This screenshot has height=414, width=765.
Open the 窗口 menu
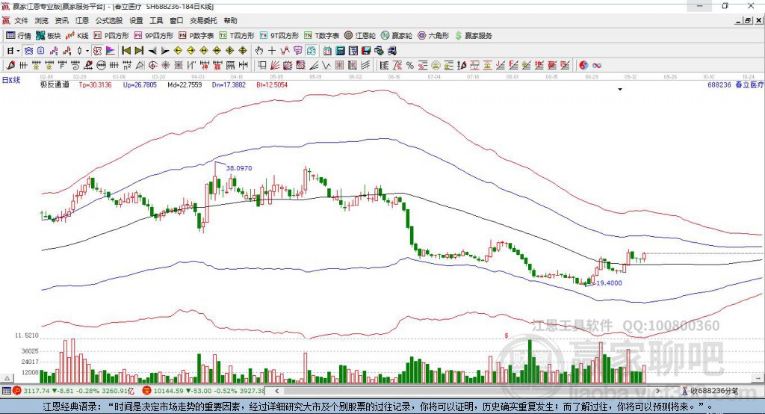pos(176,20)
